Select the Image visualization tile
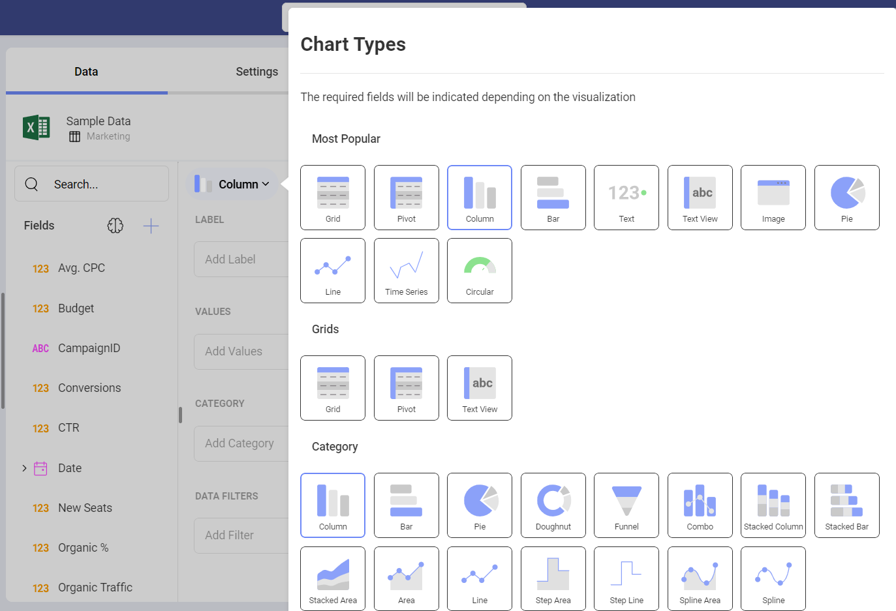The height and width of the screenshot is (611, 896). click(x=773, y=198)
